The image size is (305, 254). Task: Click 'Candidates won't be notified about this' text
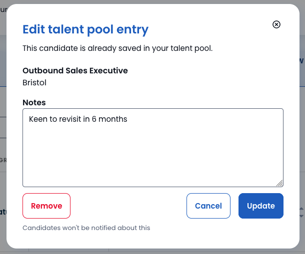pos(86,228)
